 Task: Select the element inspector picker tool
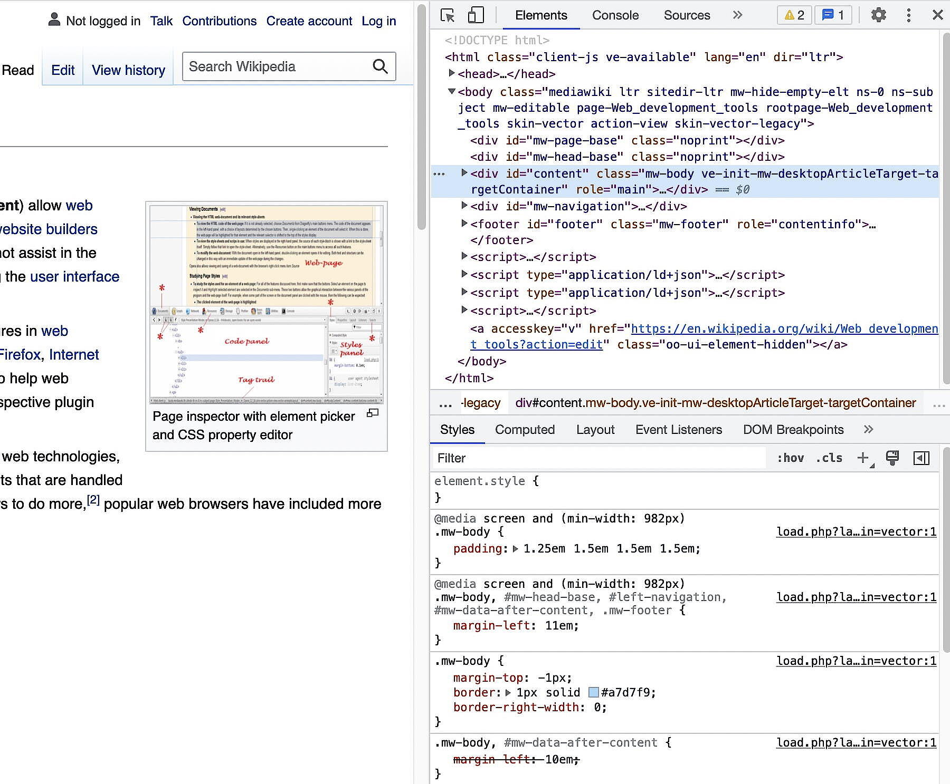pyautogui.click(x=448, y=16)
